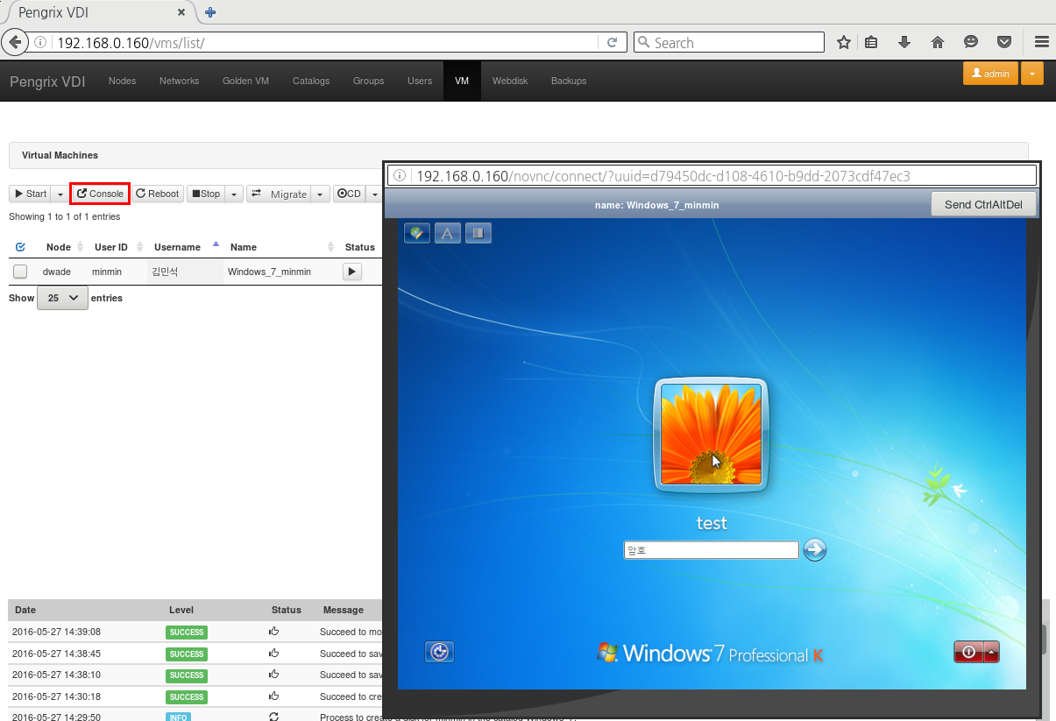Open a new tab with the plus icon

click(210, 12)
